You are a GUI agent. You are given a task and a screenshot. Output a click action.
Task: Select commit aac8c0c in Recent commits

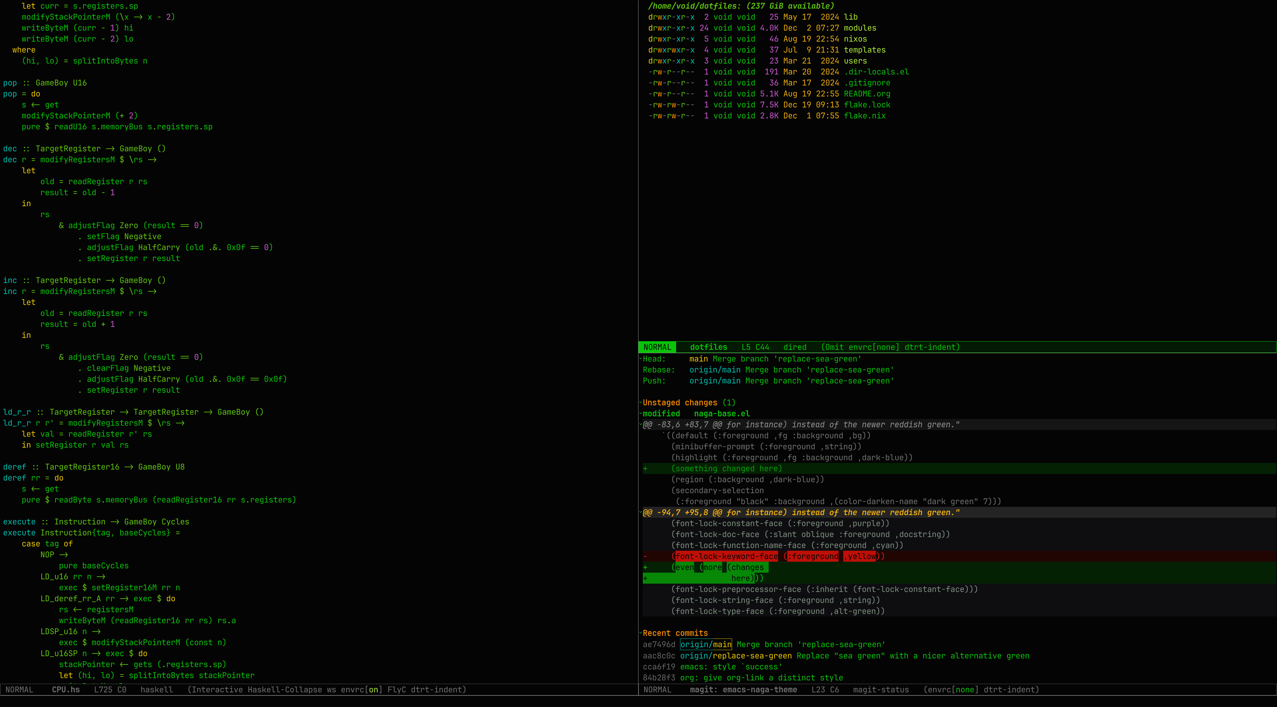pyautogui.click(x=659, y=655)
